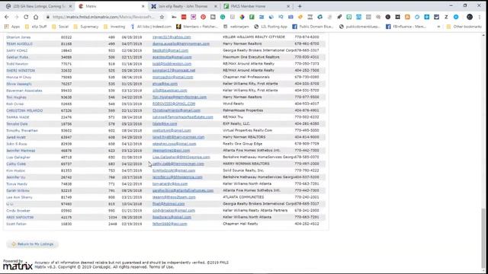Click the IQ extension icon
The height and width of the screenshot is (274, 488).
281,17
